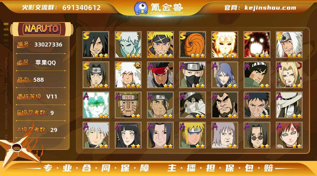Screen dimensions: 317x176
Task: Select the masked Kakashi A-rank portrait
Action: click(192, 75)
